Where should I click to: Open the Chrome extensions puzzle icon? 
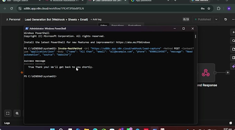click(219, 9)
